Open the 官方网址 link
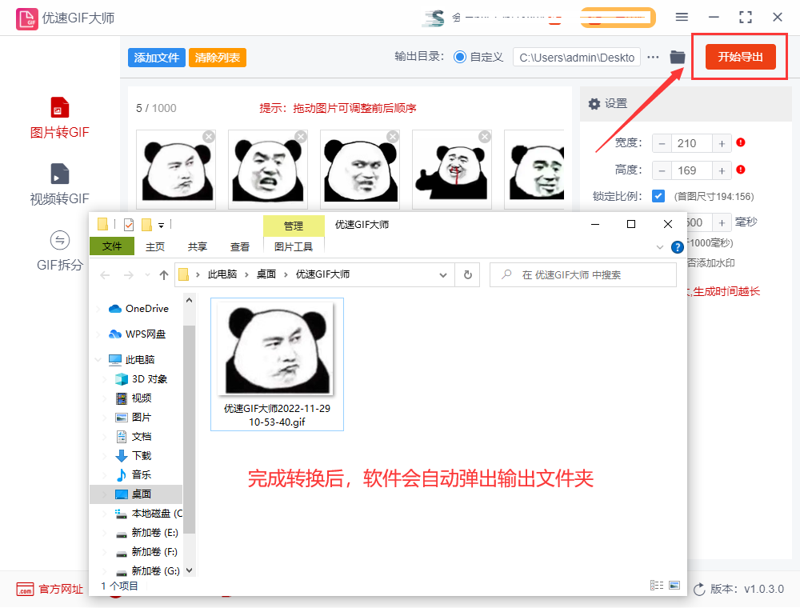 coord(62,589)
